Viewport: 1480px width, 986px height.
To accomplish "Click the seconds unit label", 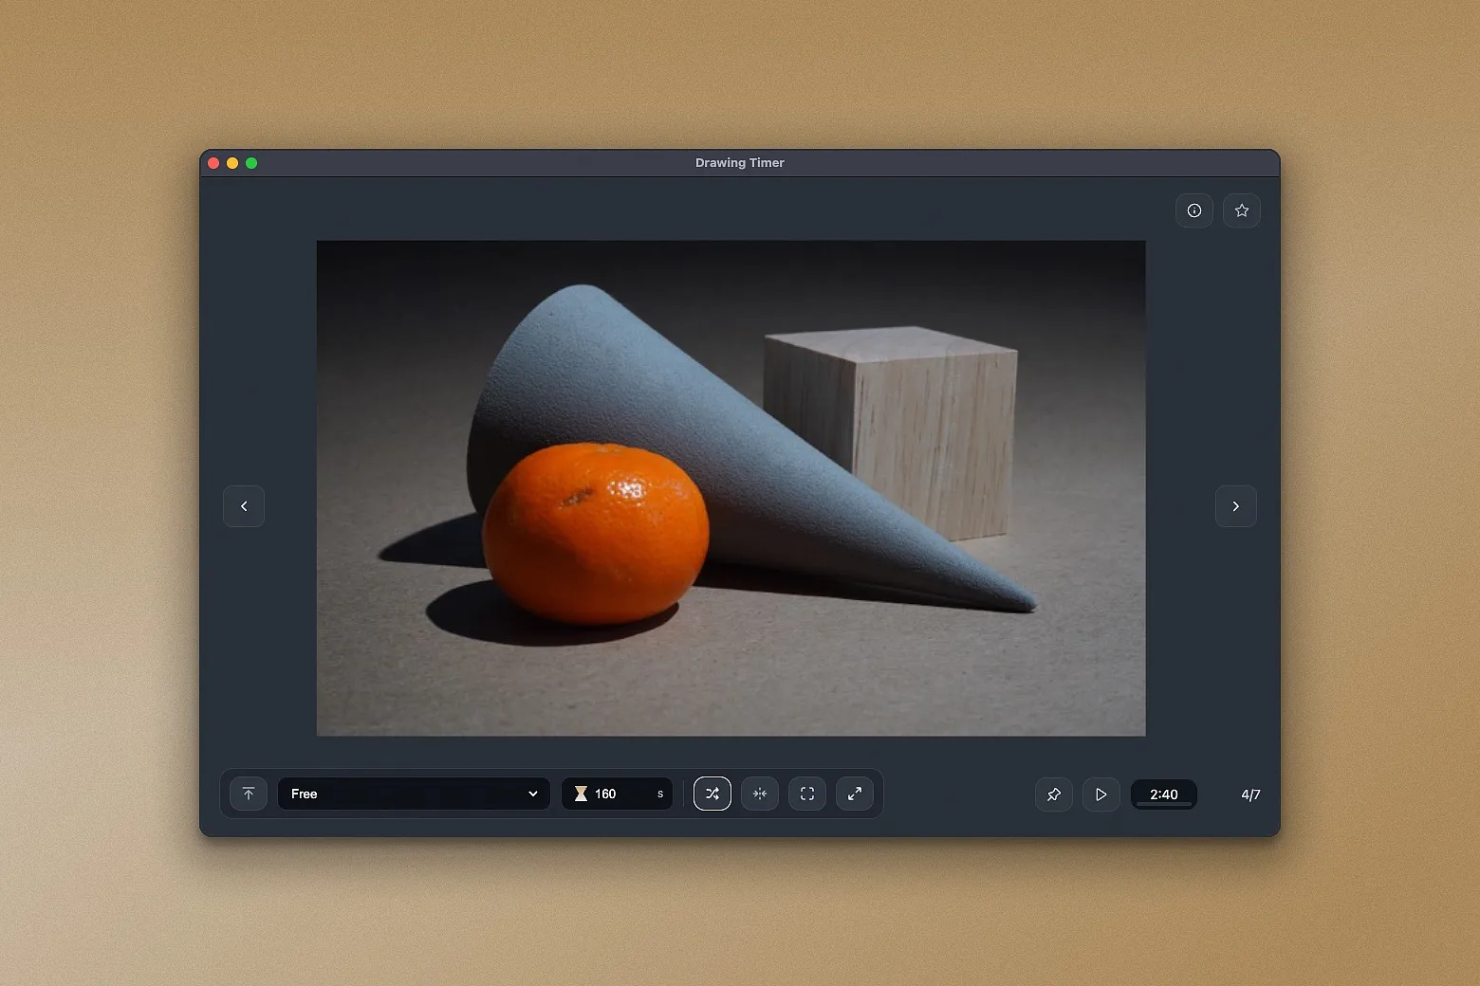I will (x=659, y=794).
